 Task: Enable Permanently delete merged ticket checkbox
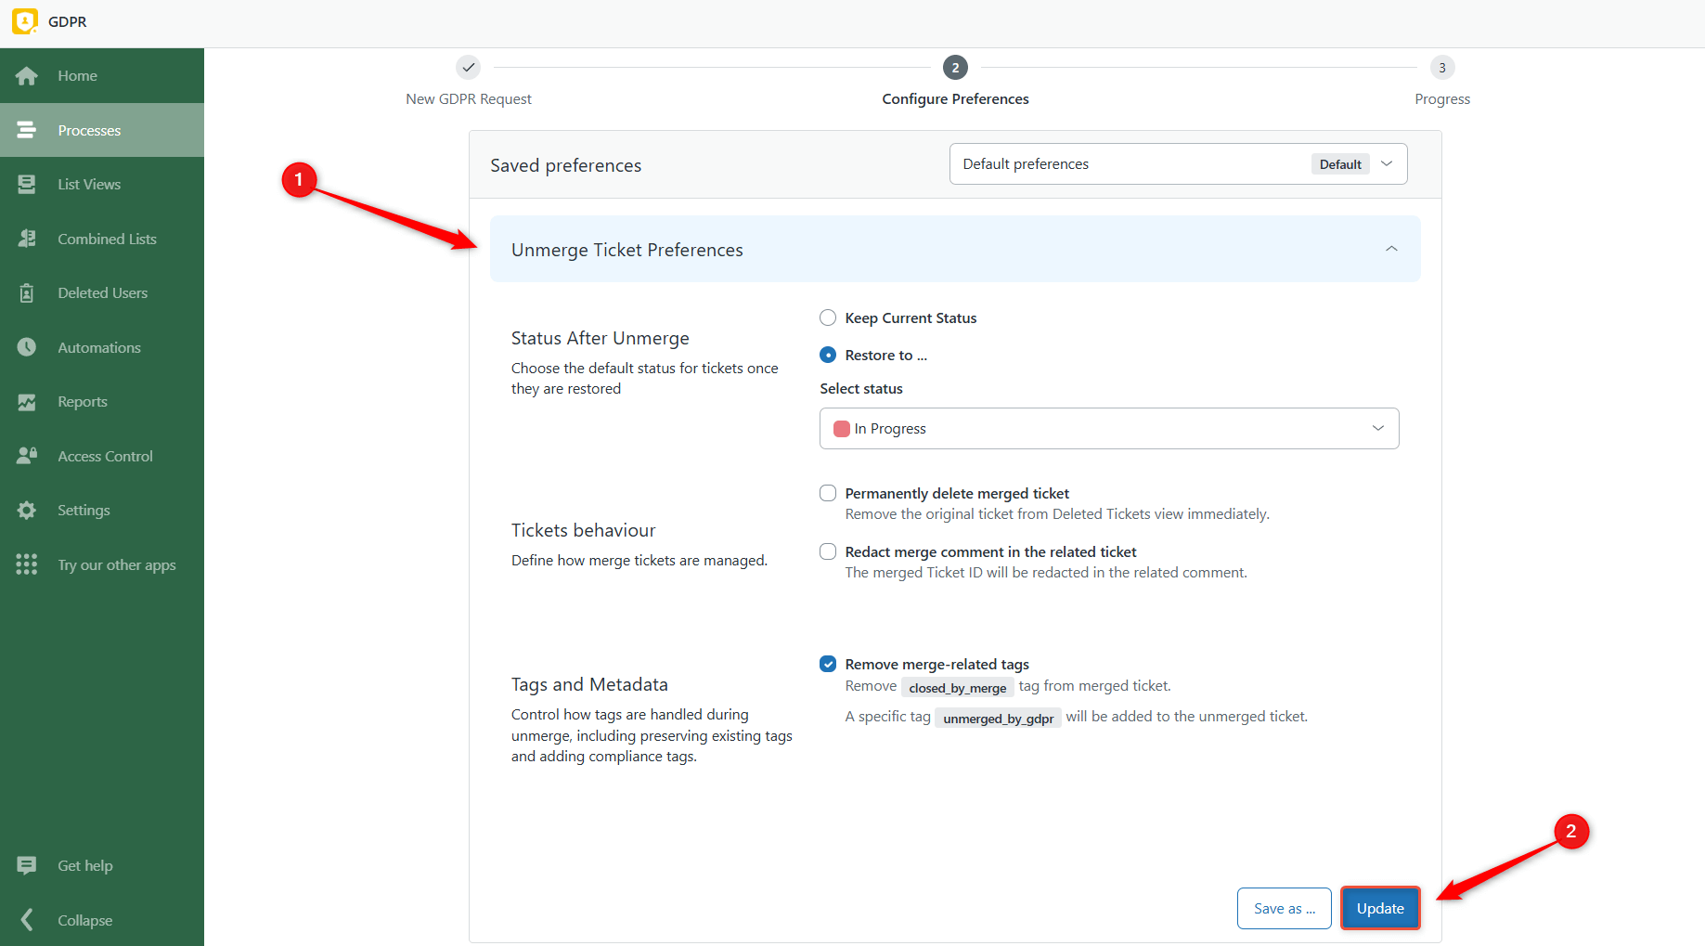click(828, 494)
